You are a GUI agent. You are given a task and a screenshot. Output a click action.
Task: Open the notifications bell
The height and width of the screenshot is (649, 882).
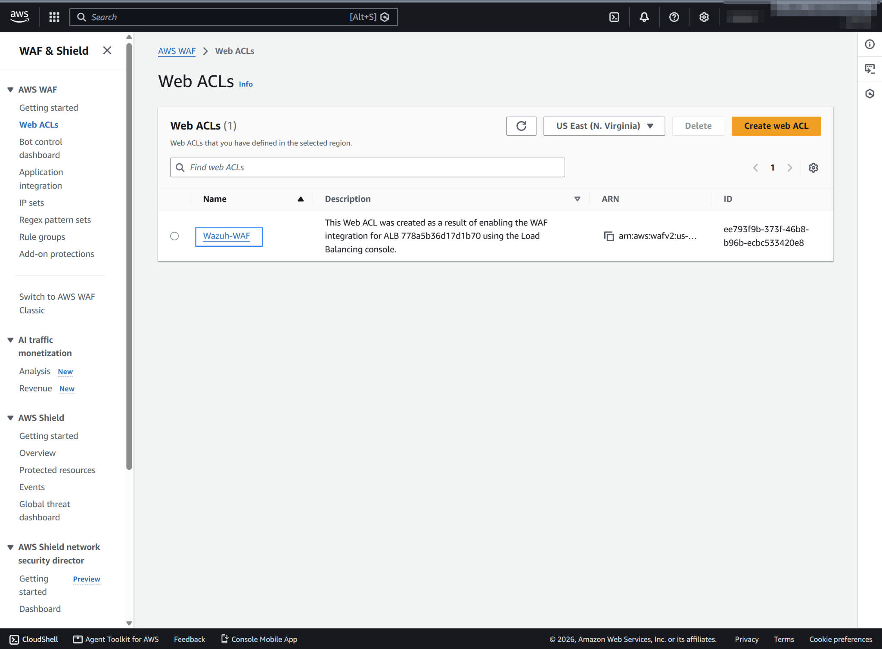click(x=644, y=17)
